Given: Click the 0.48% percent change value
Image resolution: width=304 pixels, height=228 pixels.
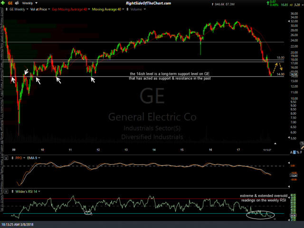Looking at the screenshot, I should coord(274,5).
